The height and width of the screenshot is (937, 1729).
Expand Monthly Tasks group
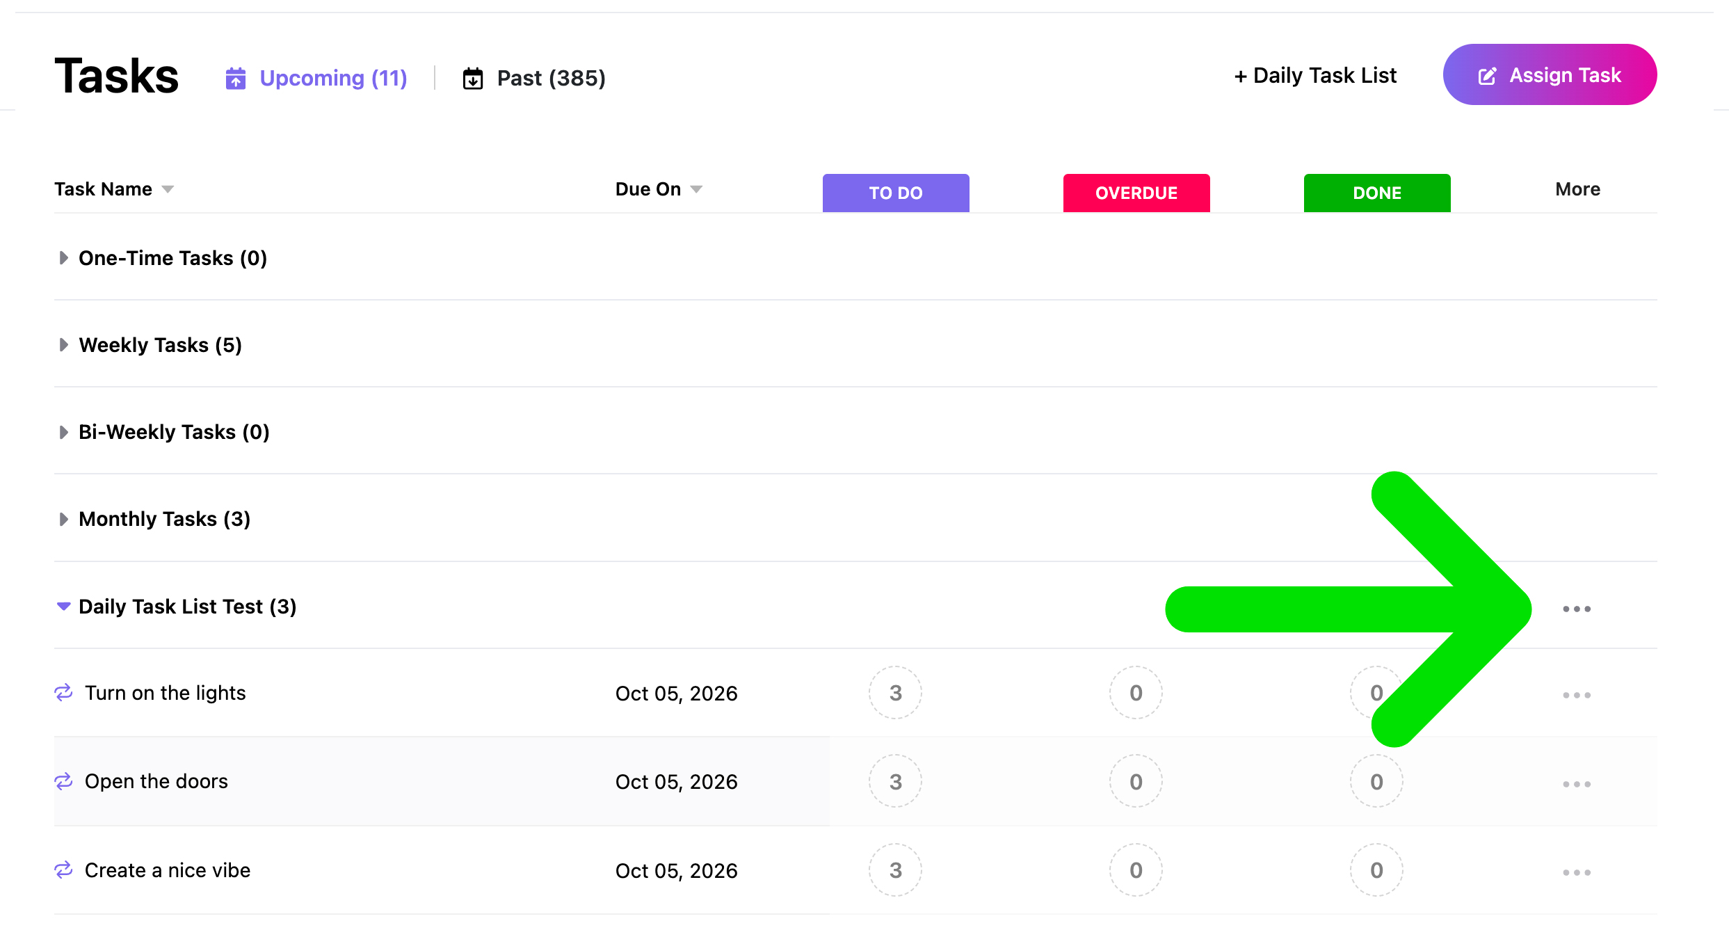tap(63, 519)
